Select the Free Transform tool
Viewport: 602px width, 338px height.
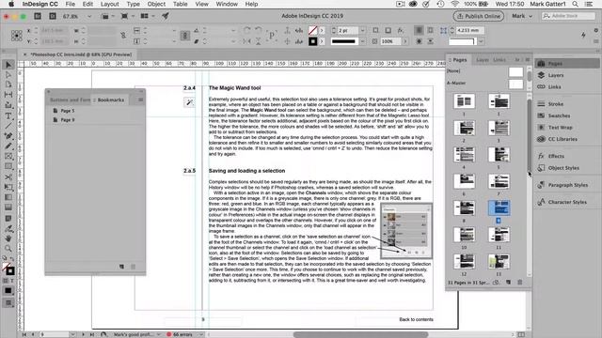pyautogui.click(x=8, y=187)
